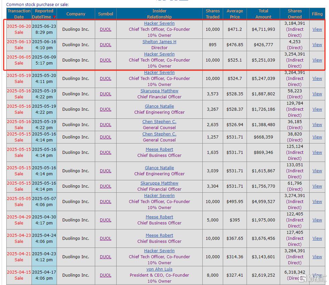The width and height of the screenshot is (329, 285).
Task: Open Hacker Severin link in the 2025-06-20 row
Action: point(159,23)
